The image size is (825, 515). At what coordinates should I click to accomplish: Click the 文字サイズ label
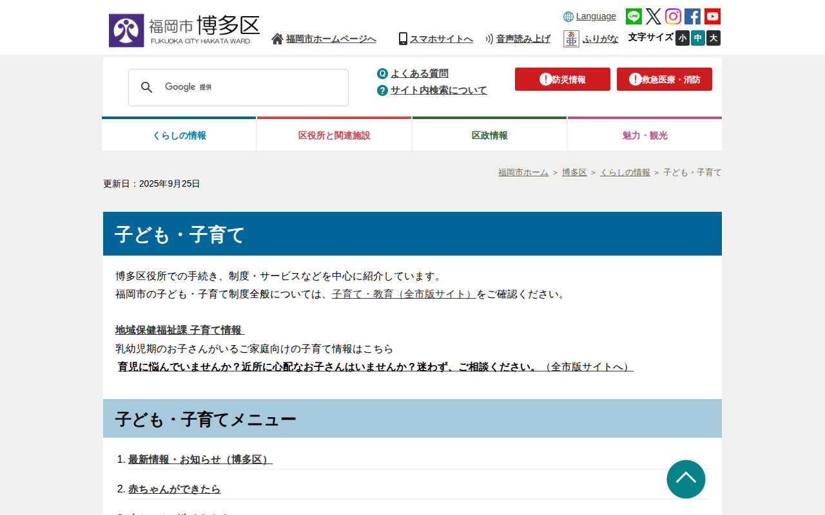651,37
